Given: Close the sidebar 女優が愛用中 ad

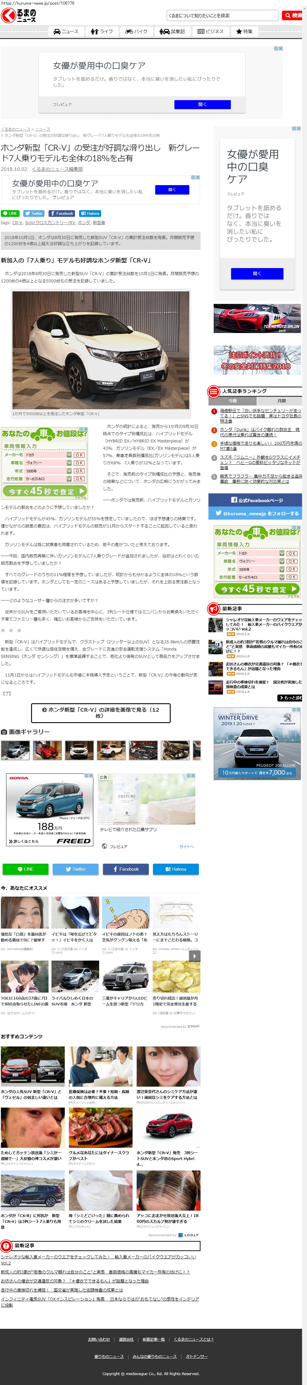Looking at the screenshot, I should (x=298, y=128).
